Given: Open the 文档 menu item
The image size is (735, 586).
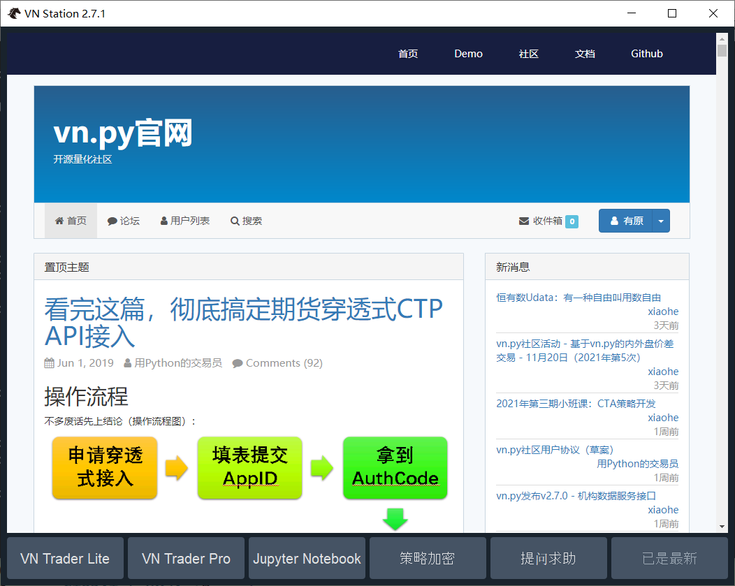Looking at the screenshot, I should pos(585,53).
